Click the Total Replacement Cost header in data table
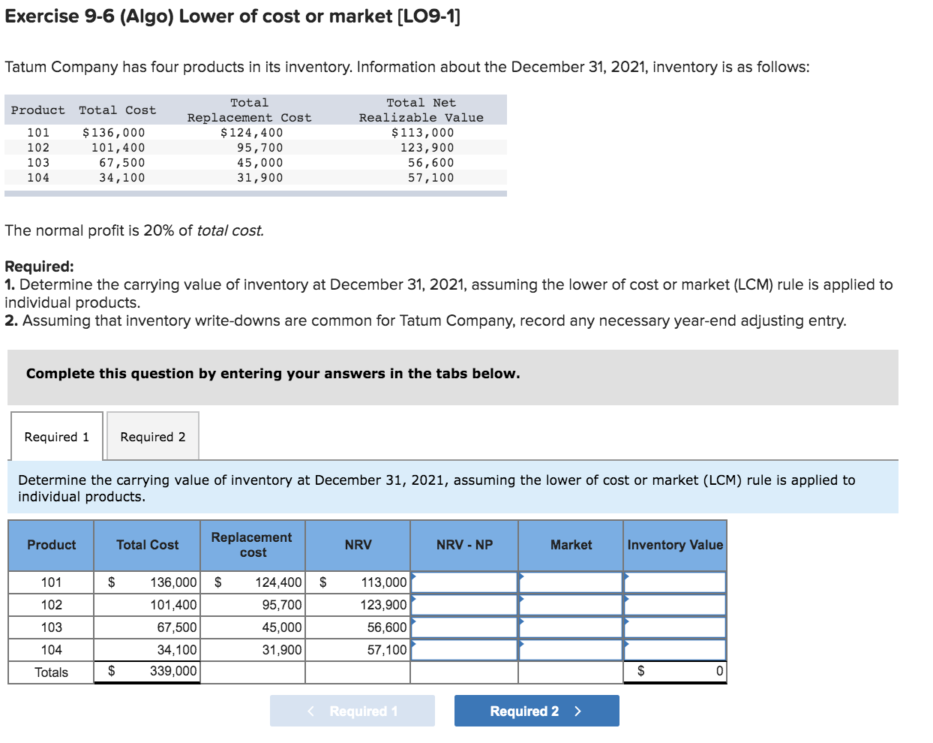The image size is (933, 743). point(249,110)
